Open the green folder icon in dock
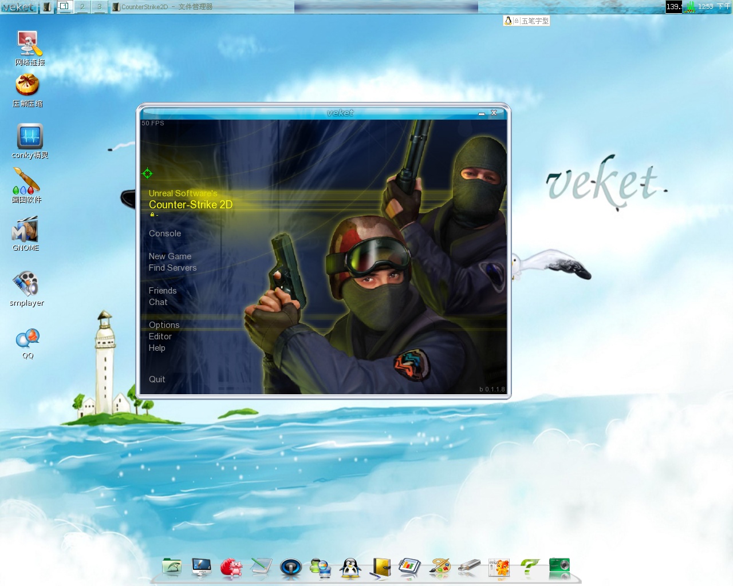Viewport: 733px width, 586px height. click(172, 567)
